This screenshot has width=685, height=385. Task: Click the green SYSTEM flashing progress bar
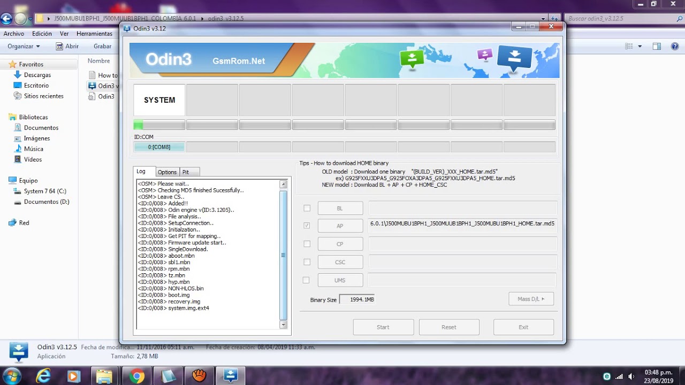[x=159, y=125]
